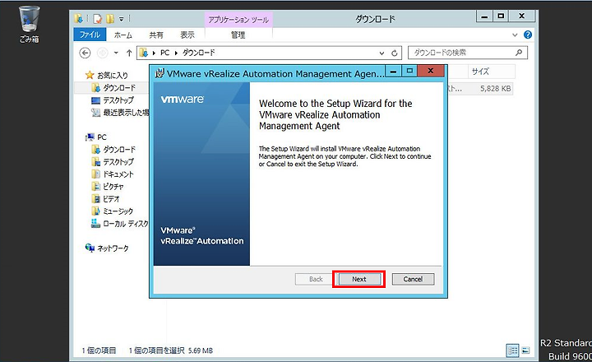Click ダウンロード in the address bar path
Viewport: 592px width, 362px height.
[199, 53]
